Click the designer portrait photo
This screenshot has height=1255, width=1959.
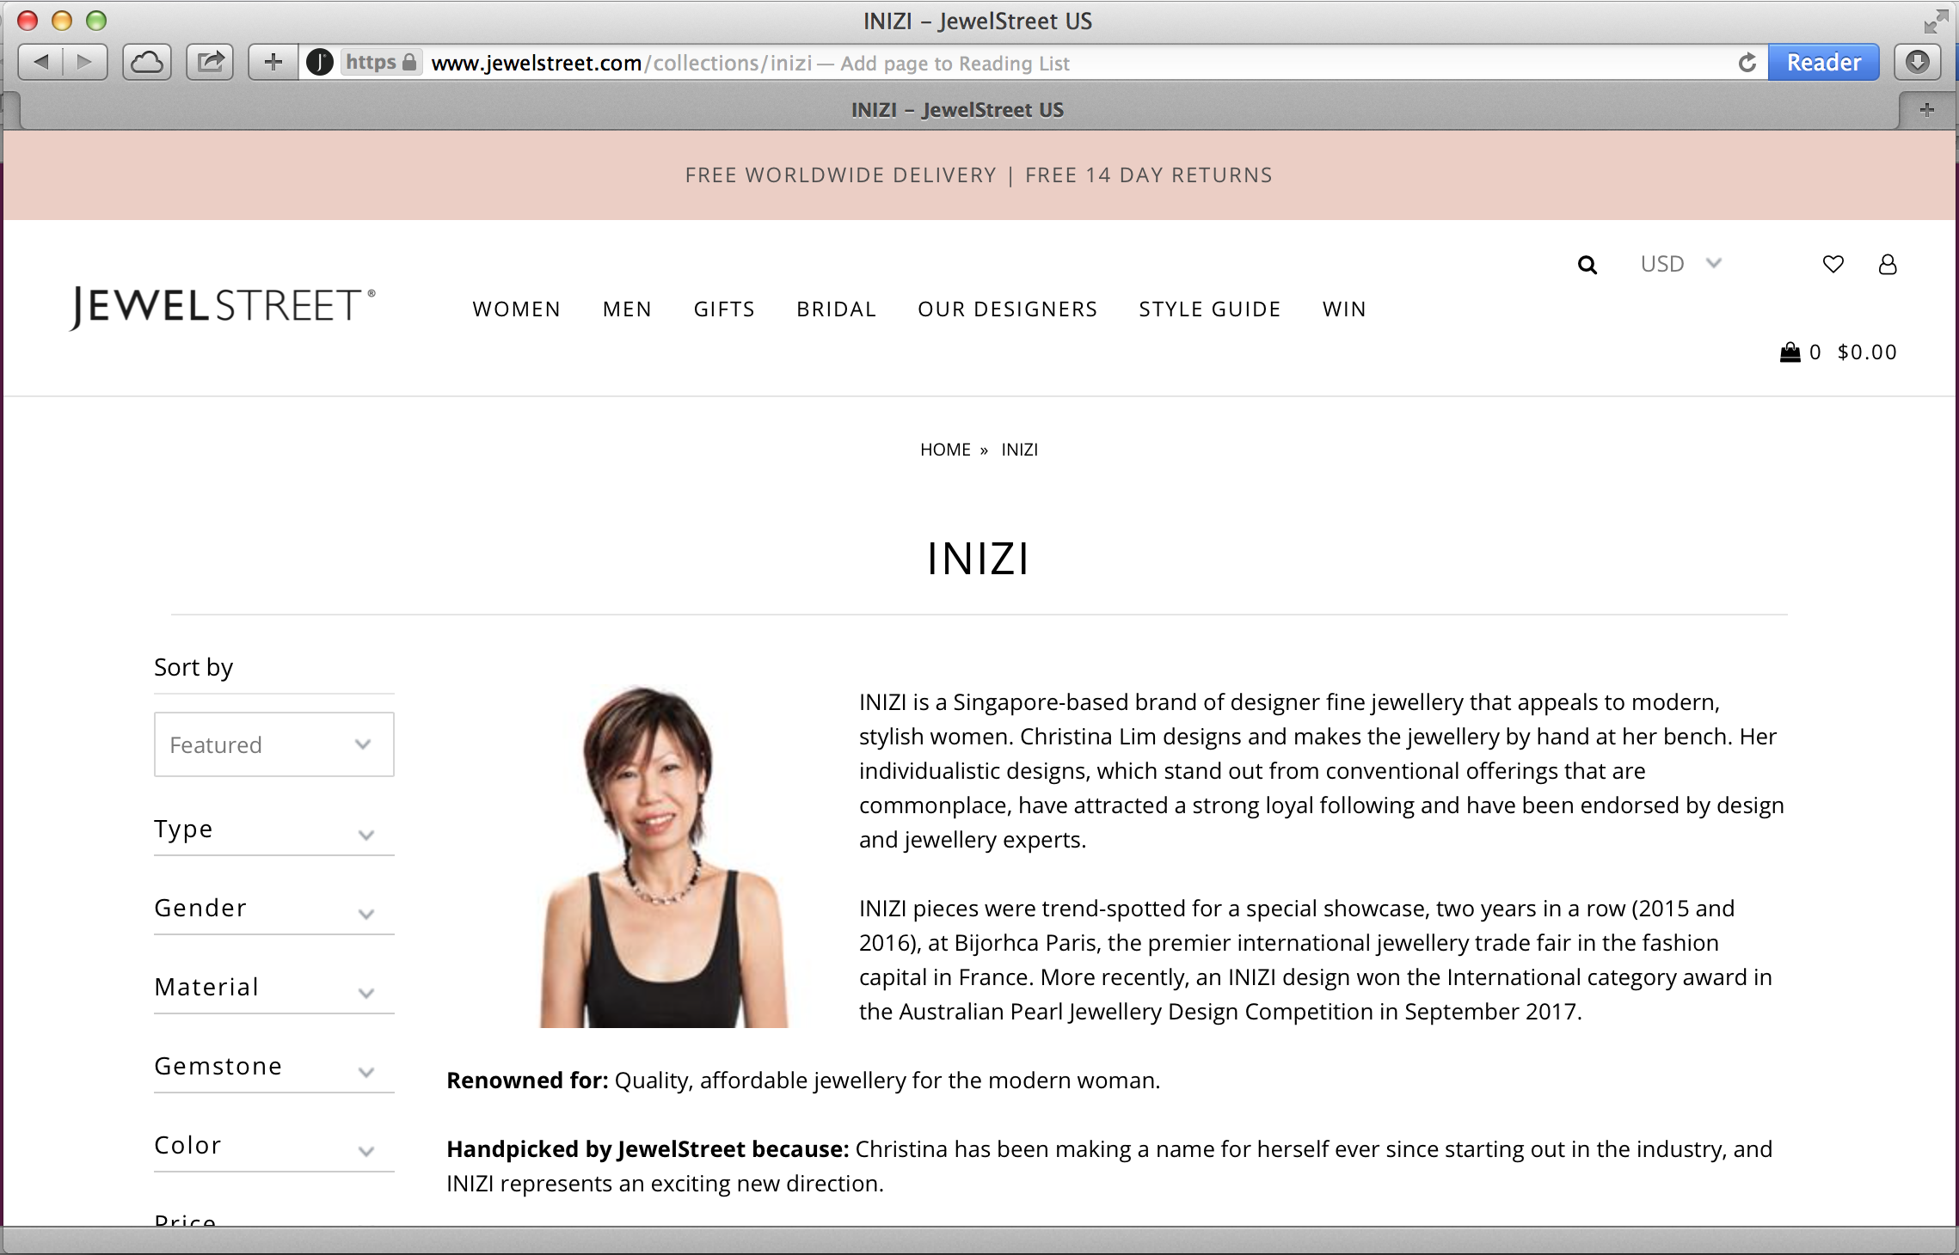tap(664, 856)
